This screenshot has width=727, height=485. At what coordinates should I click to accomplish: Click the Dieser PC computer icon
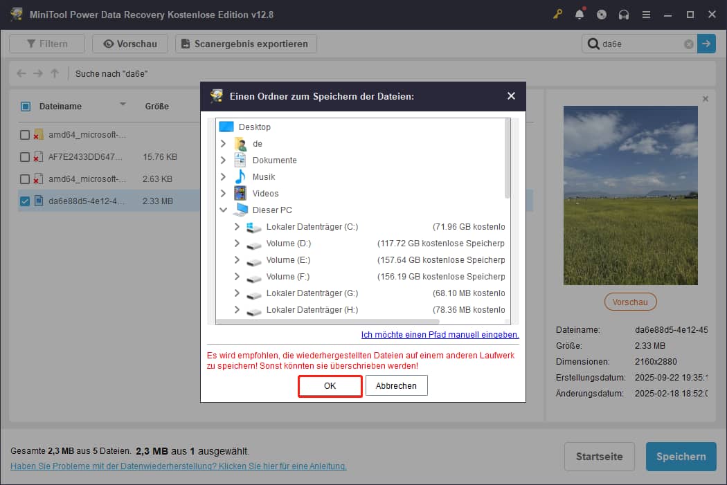point(241,210)
